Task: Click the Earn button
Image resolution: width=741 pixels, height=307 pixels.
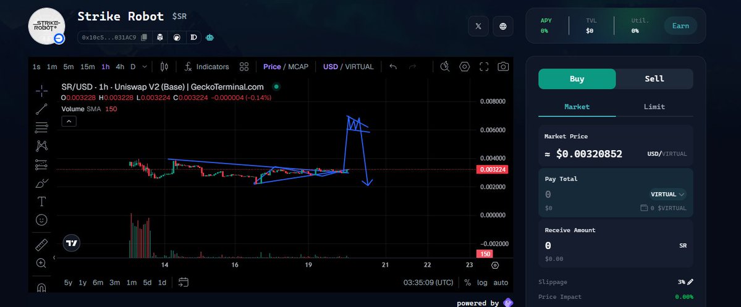Action: point(680,26)
